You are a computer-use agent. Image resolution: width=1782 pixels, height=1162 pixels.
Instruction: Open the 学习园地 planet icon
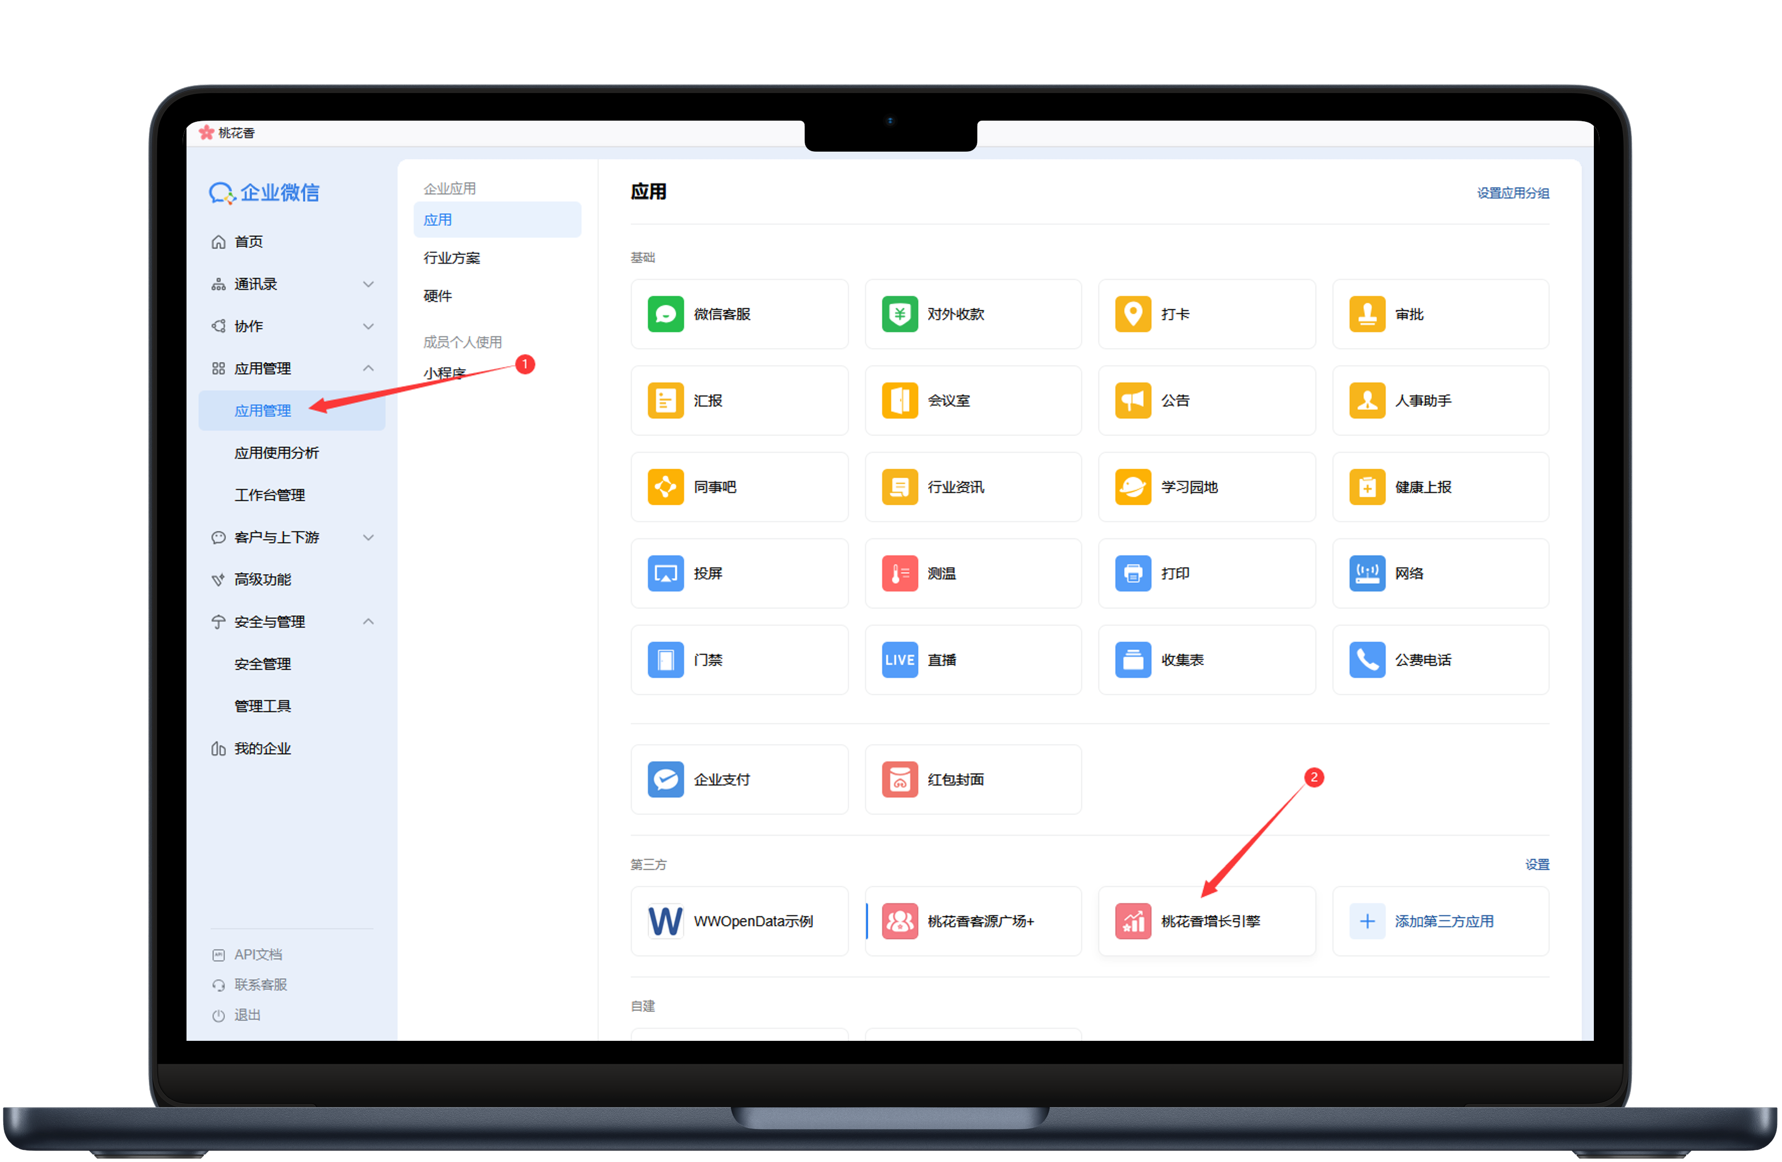[x=1132, y=487]
